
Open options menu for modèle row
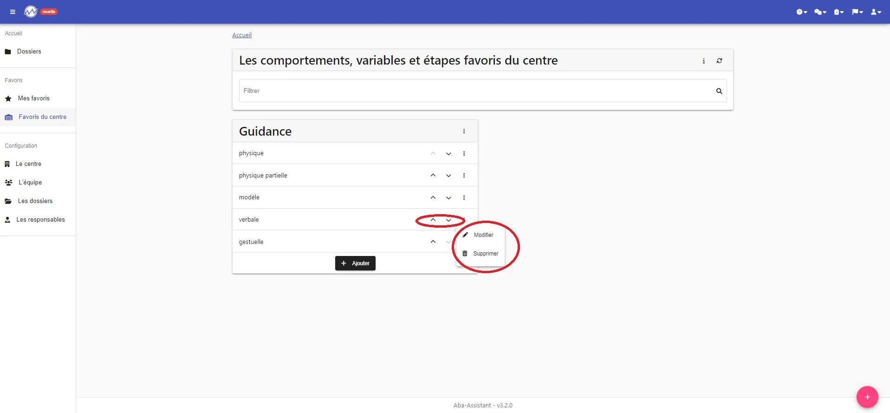click(x=464, y=198)
